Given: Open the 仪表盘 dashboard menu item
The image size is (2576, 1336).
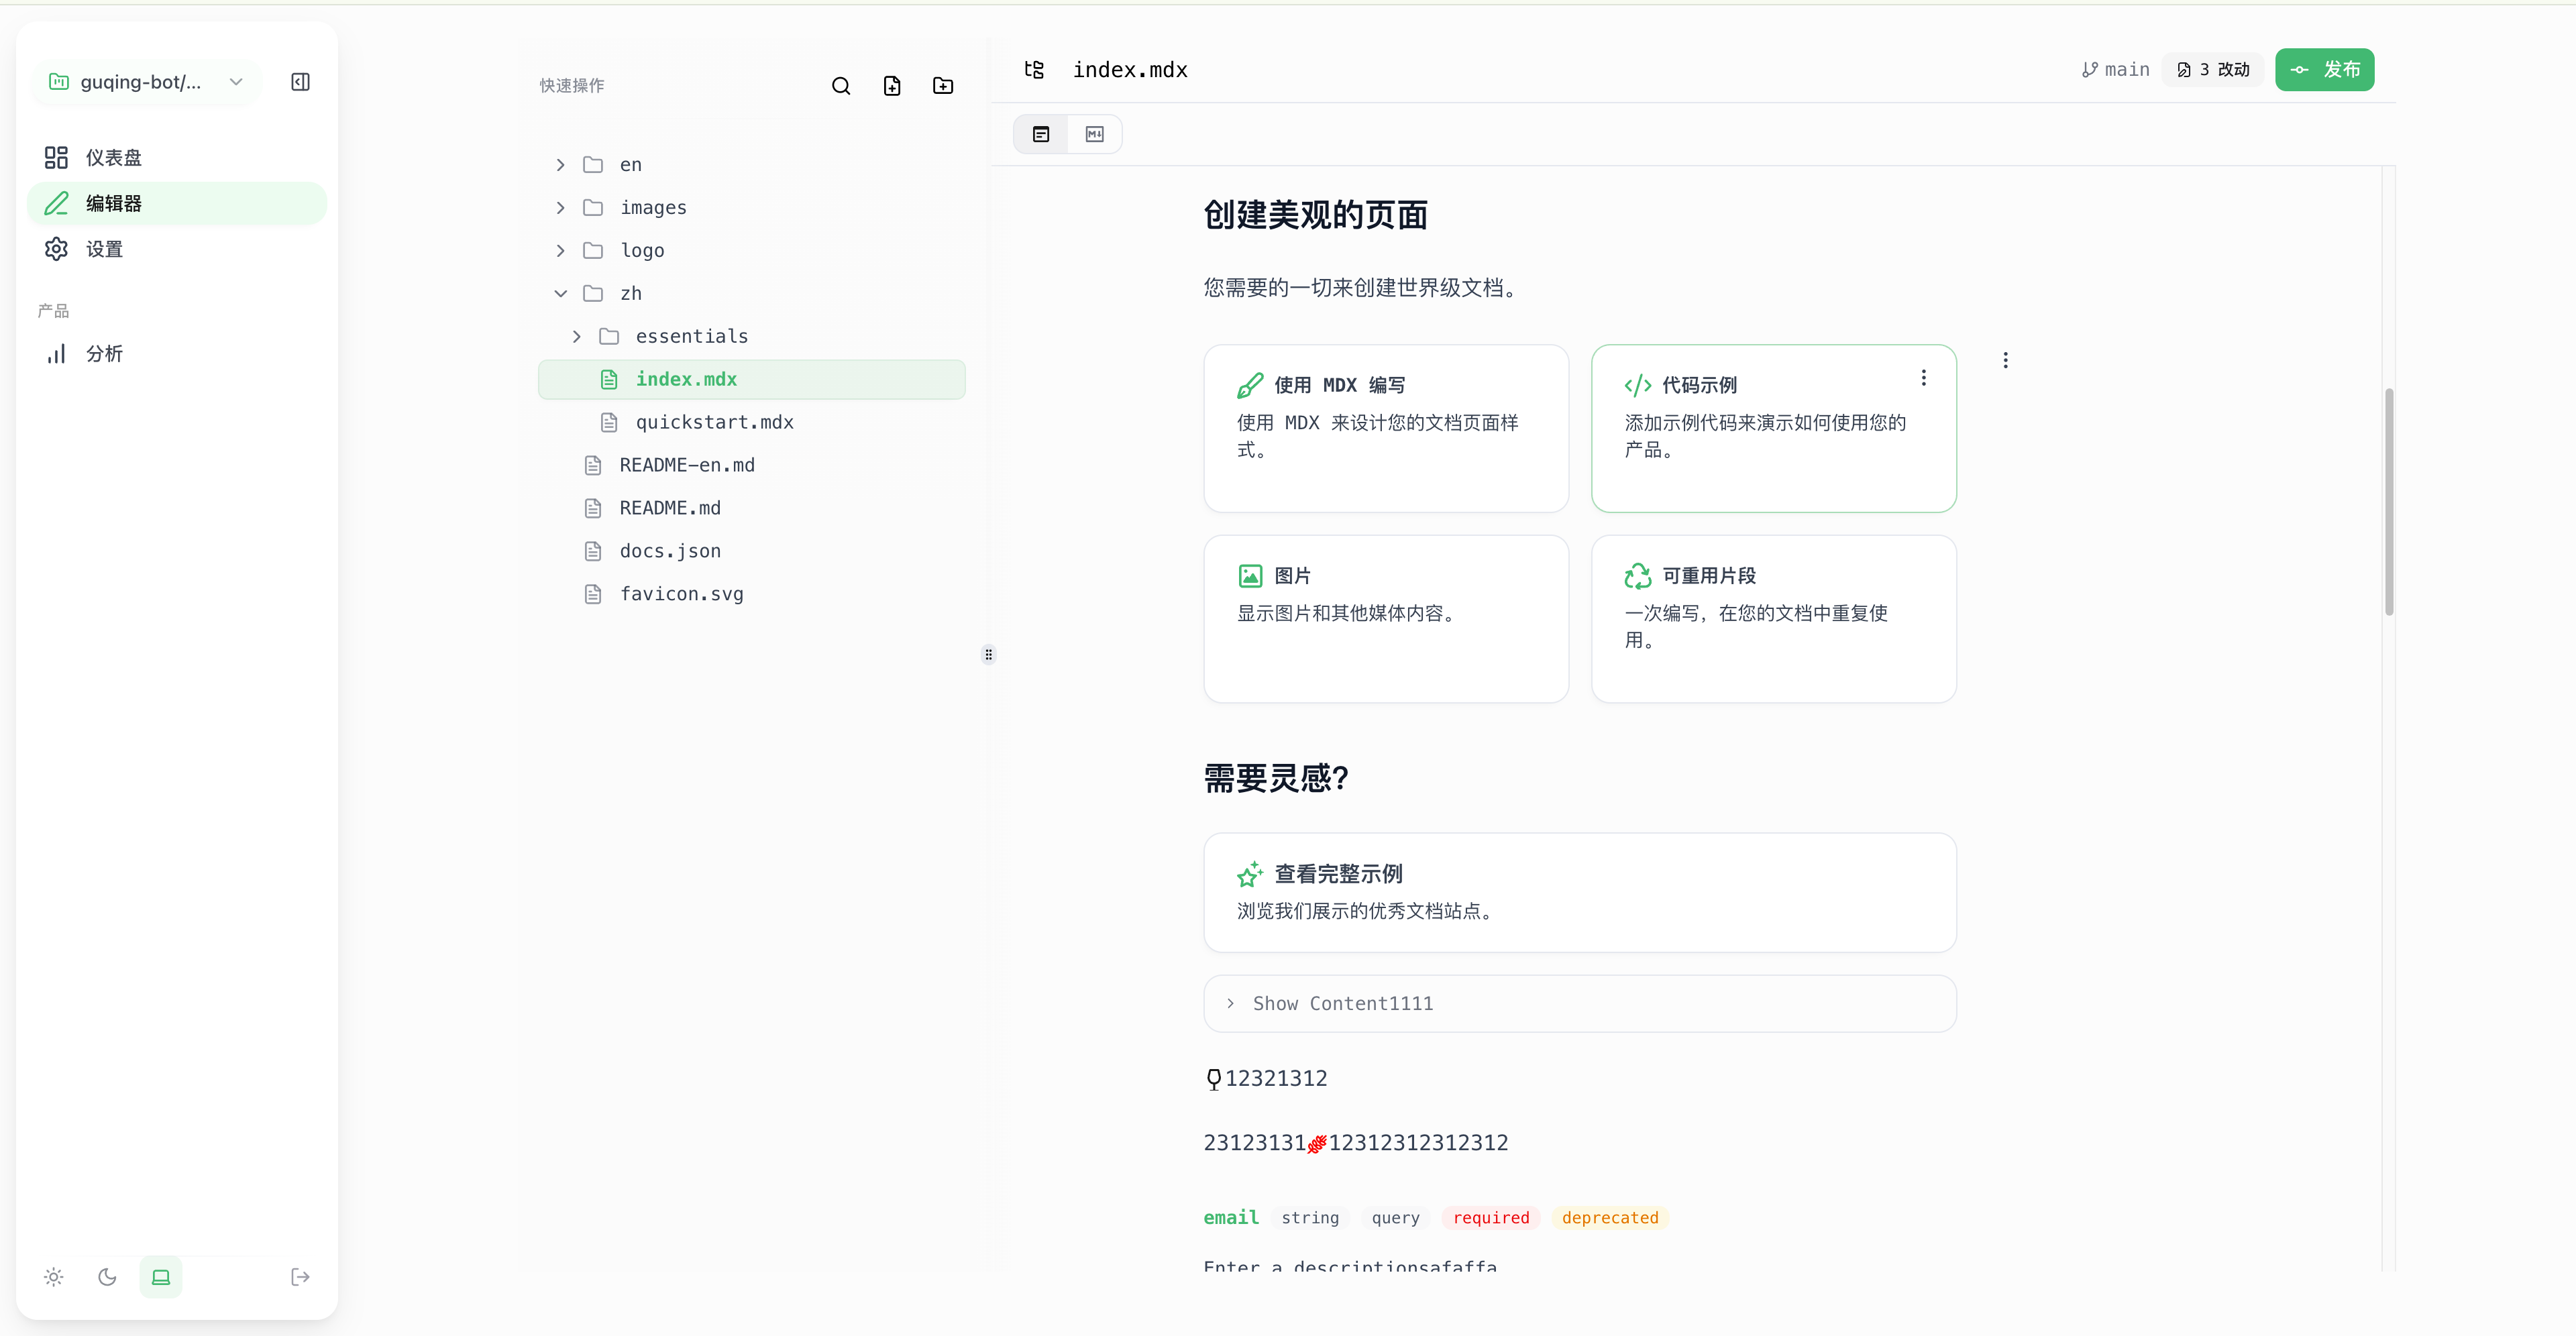Looking at the screenshot, I should (114, 158).
